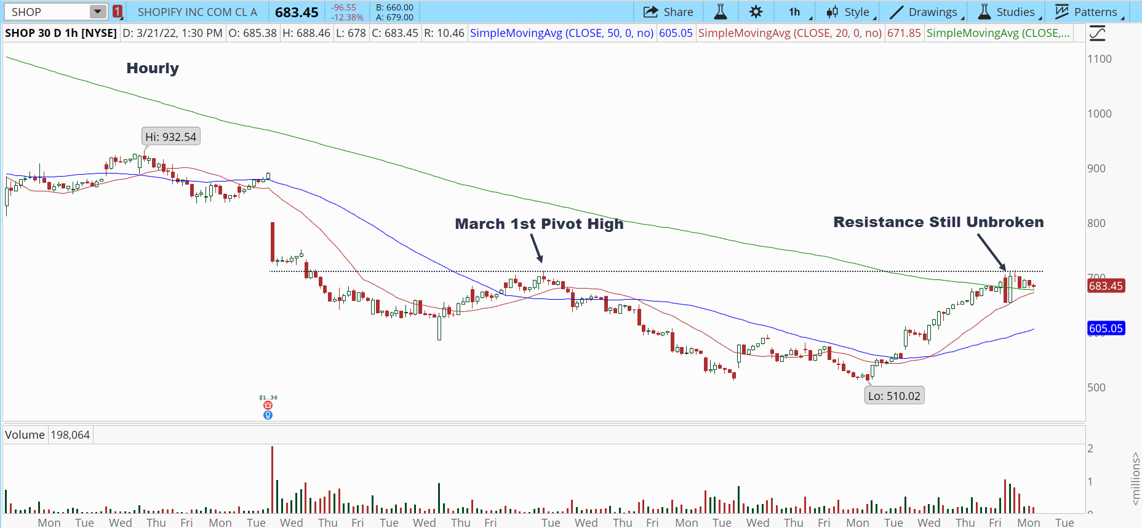Click the truncated green SimpleMovingAvg study label

tap(999, 33)
